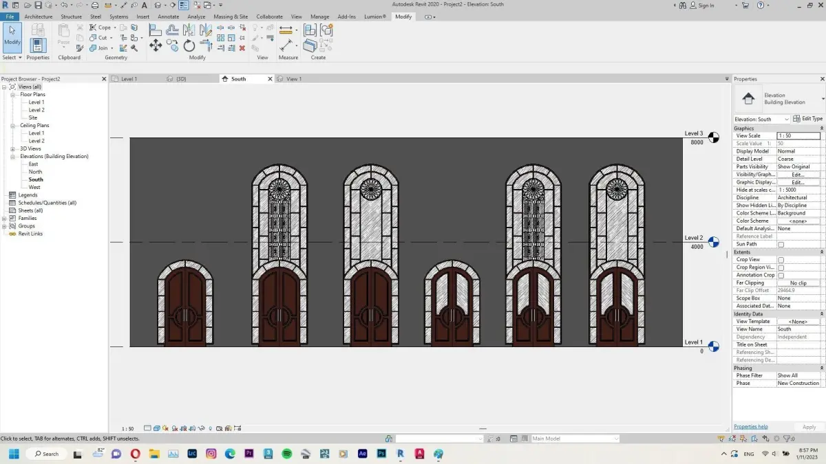826x464 pixels.
Task: Open Spotify from the Windows taskbar
Action: click(287, 454)
